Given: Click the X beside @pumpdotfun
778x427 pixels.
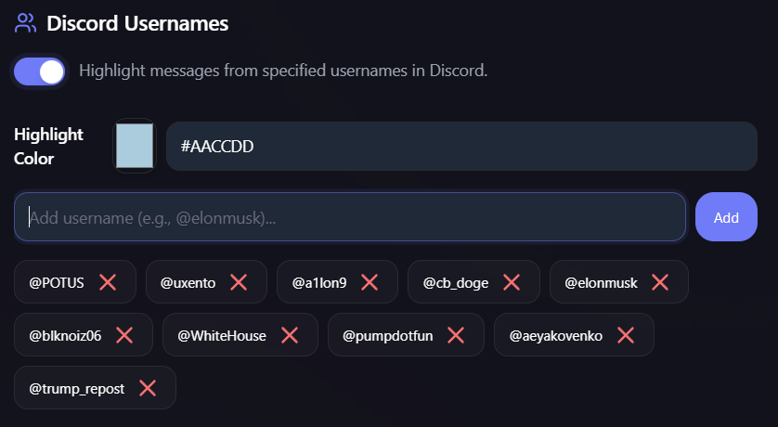Looking at the screenshot, I should pos(456,335).
